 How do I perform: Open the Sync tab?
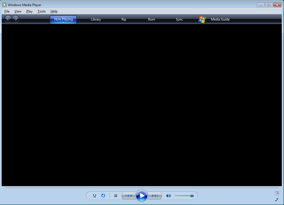click(x=179, y=19)
